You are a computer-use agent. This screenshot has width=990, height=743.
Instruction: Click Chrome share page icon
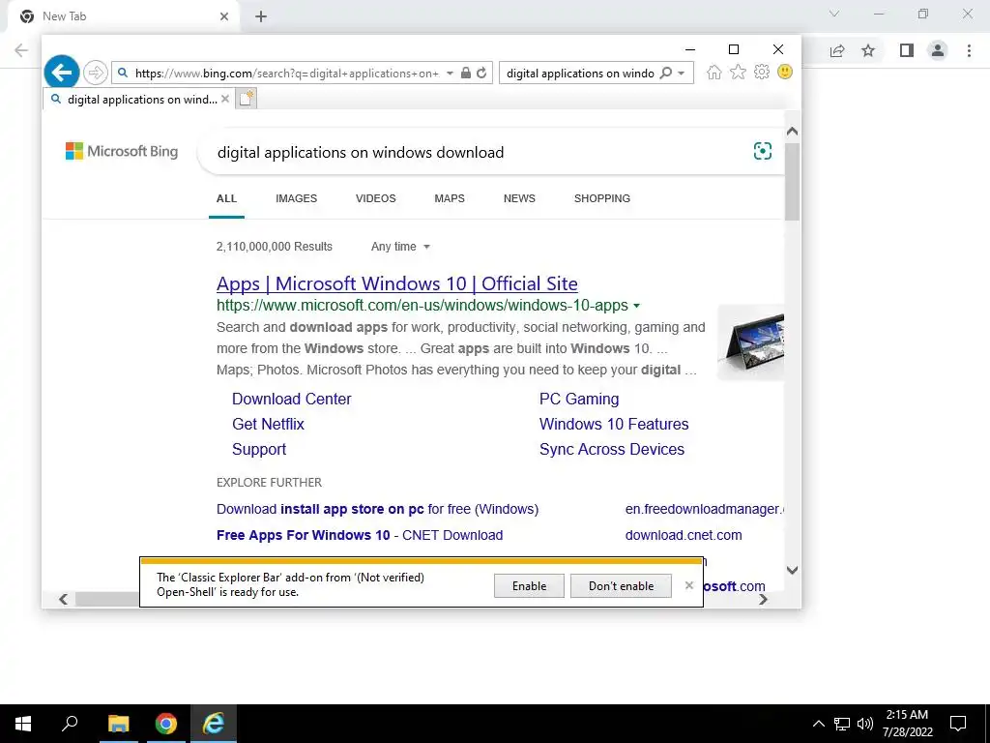pos(837,50)
